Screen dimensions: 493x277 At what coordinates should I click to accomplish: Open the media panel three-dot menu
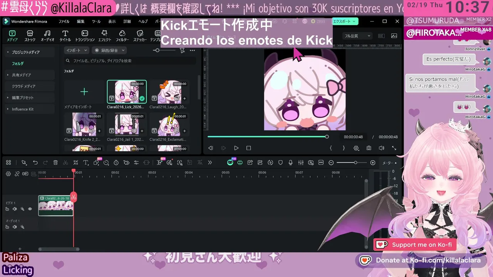pos(192,50)
